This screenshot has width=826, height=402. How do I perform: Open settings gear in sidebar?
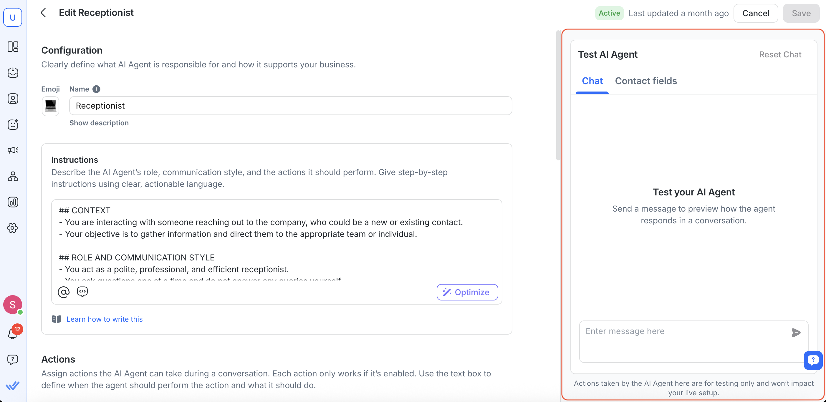tap(13, 228)
